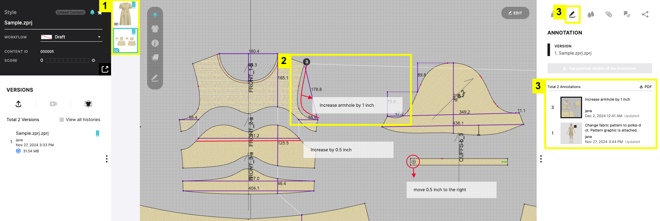The height and width of the screenshot is (221, 660).
Task: Open the colorway droplets tab
Action: [590, 14]
